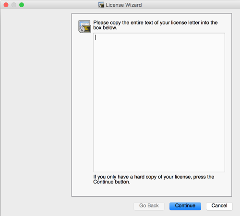The width and height of the screenshot is (240, 216).
Task: Focus the license letter text box
Action: click(159, 102)
